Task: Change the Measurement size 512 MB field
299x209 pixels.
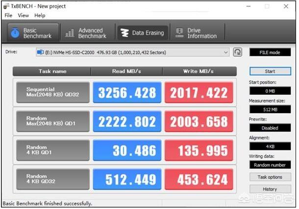Action: pos(270,110)
